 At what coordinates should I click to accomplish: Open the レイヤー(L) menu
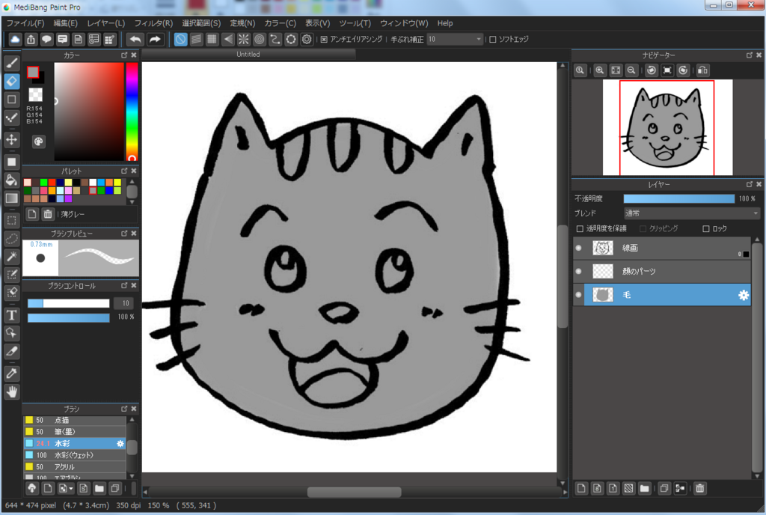point(106,23)
